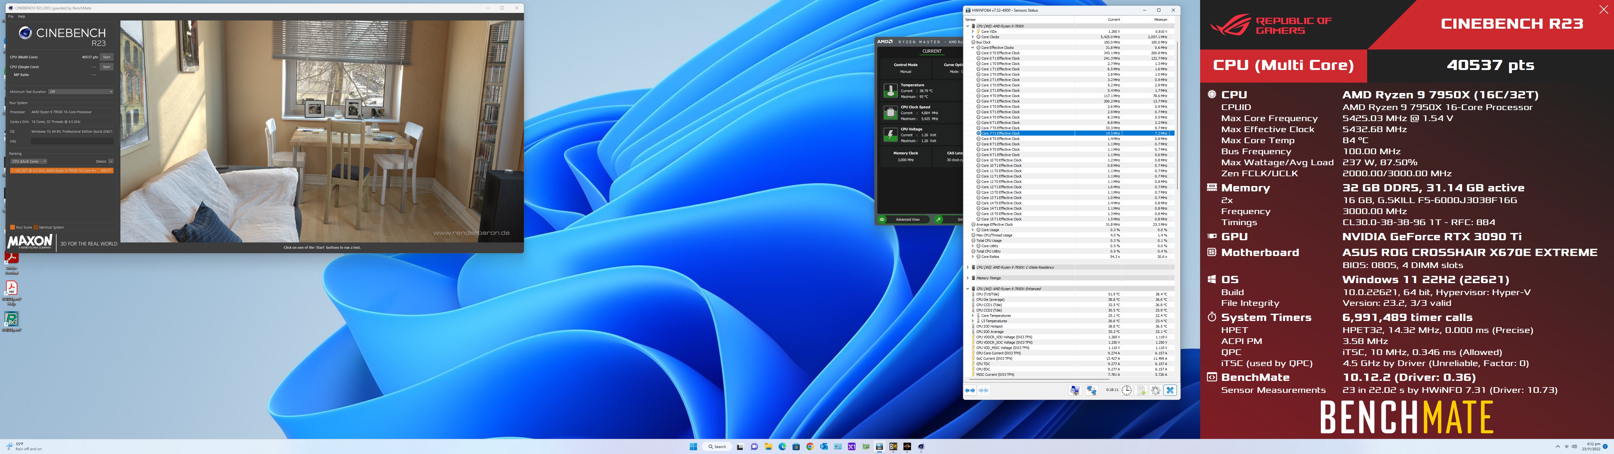Open HWiNFO sensor settings gear icon

1156,390
